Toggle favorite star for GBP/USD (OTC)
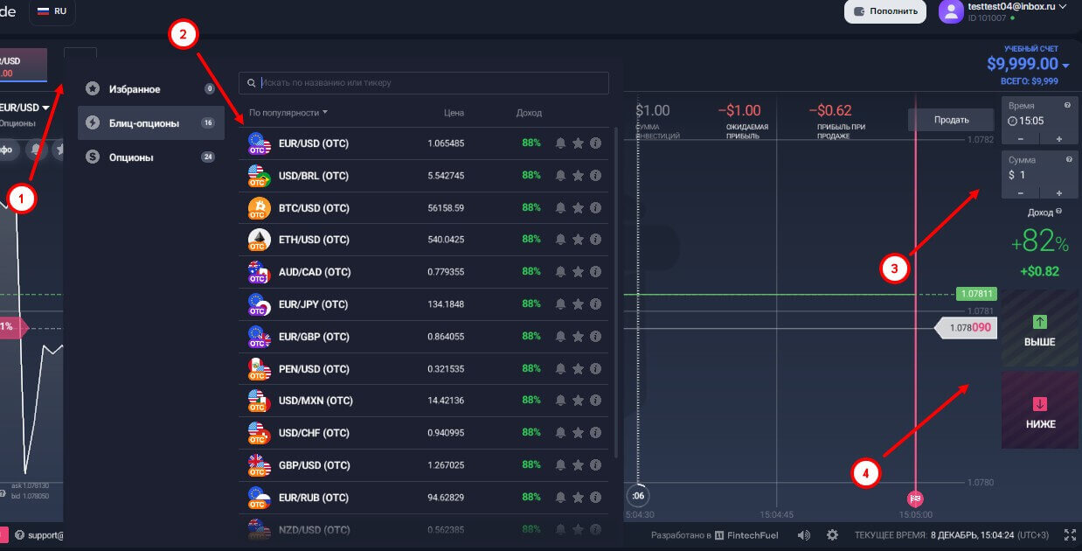This screenshot has width=1082, height=551. click(x=578, y=465)
